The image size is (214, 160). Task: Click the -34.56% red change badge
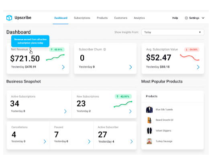(x=192, y=50)
